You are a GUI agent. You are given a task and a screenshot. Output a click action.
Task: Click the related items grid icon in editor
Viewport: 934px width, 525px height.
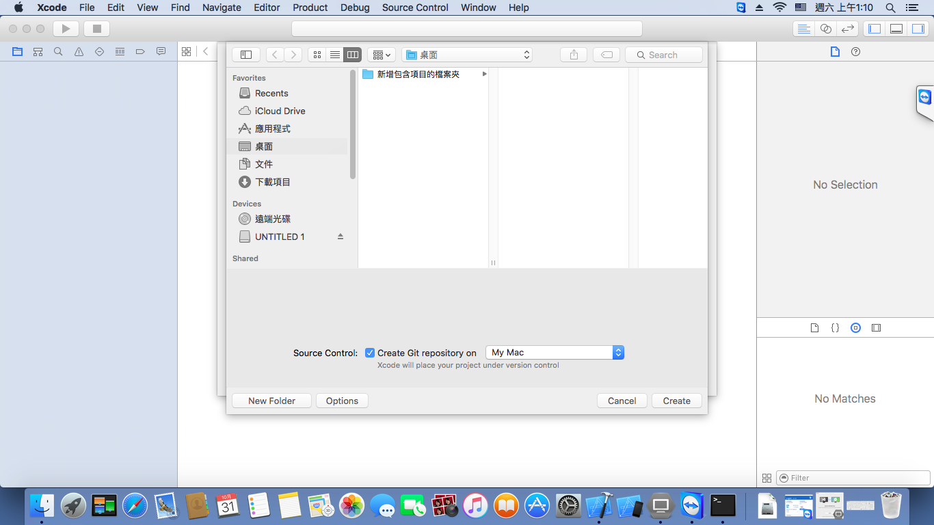click(186, 51)
